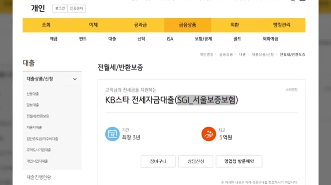The height and width of the screenshot is (185, 331).
Task: Click the 대출 breadcrumb
Action: pyautogui.click(x=242, y=55)
